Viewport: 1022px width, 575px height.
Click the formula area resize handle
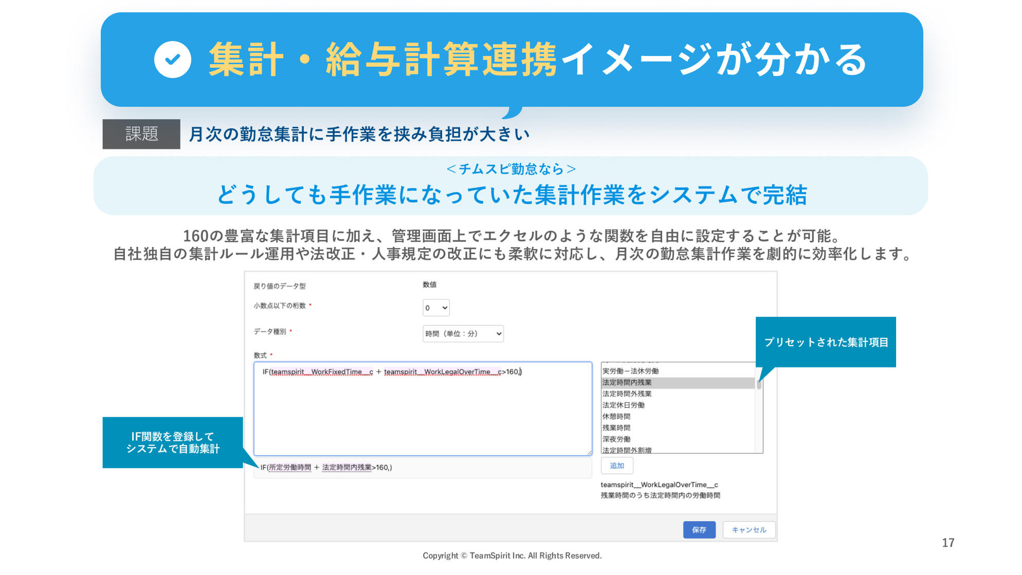589,453
